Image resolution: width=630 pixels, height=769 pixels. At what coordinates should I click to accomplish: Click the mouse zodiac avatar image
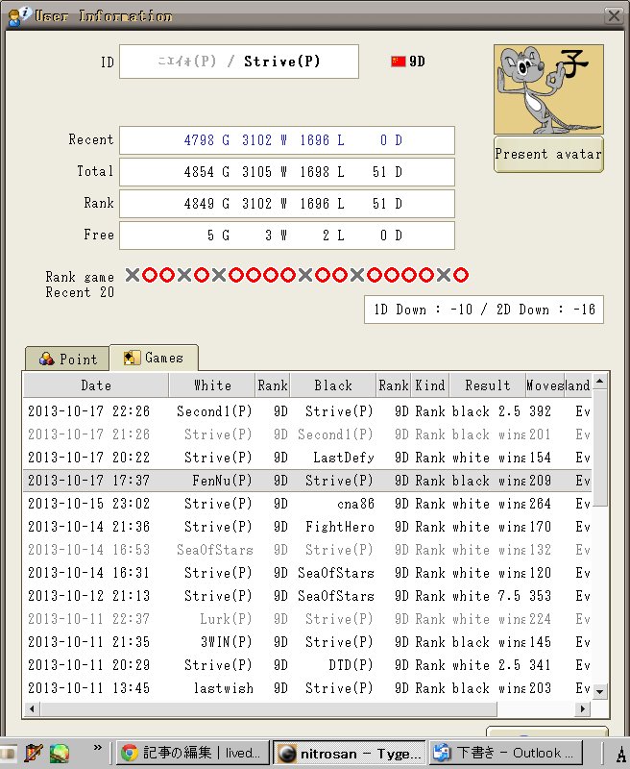click(x=548, y=89)
